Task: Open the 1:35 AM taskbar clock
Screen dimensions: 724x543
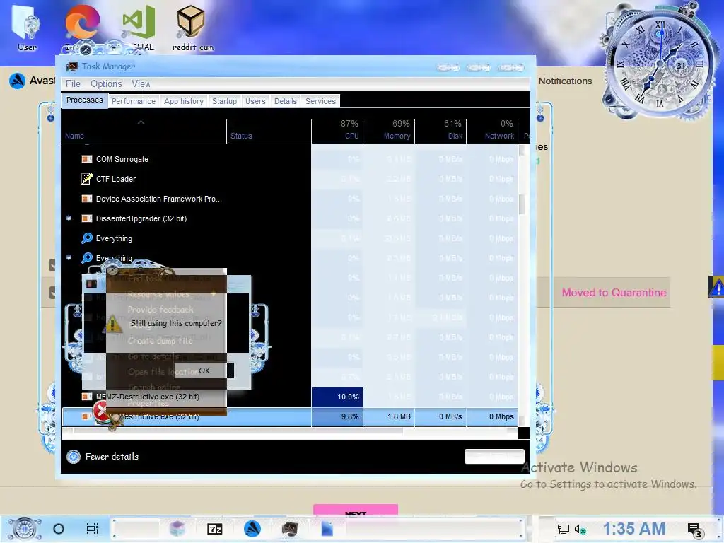Action: click(634, 529)
